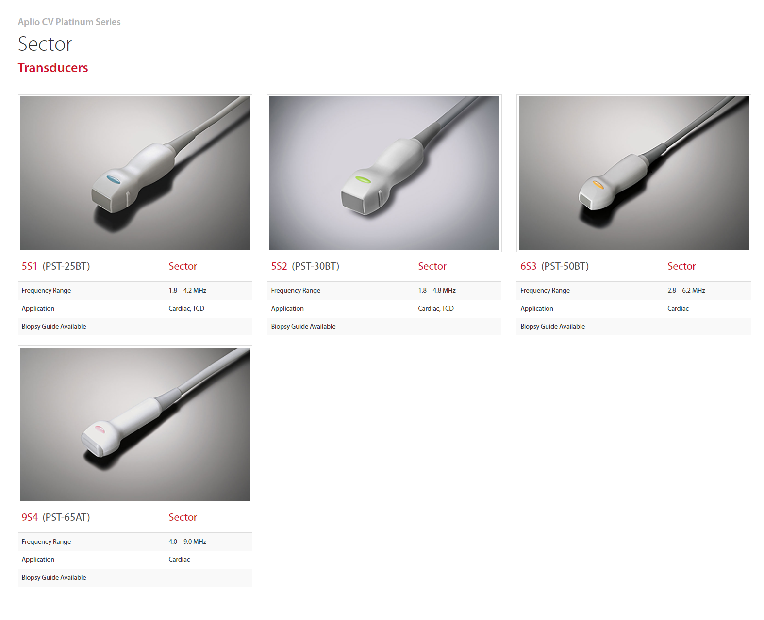Open the 9S4 transducer product image

(135, 424)
